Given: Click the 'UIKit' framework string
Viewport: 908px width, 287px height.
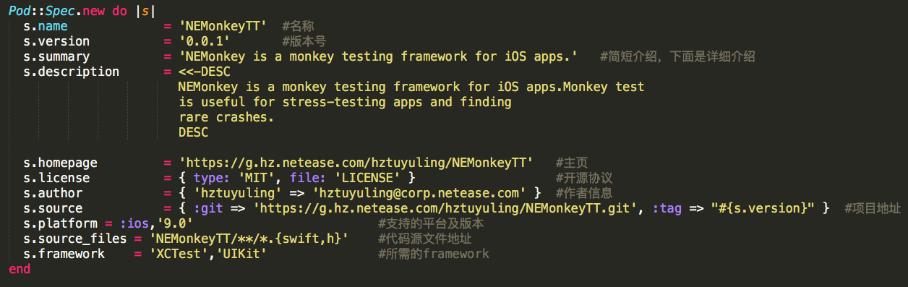Looking at the screenshot, I should pyautogui.click(x=241, y=254).
